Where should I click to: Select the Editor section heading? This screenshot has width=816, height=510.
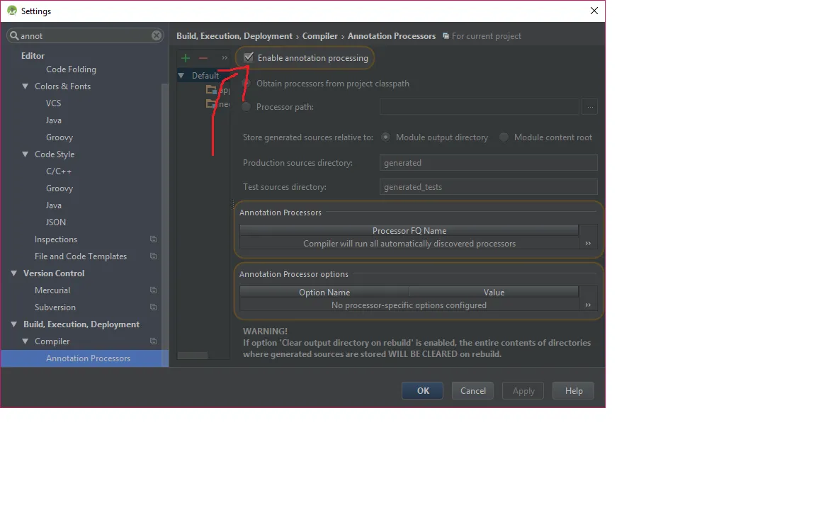[33, 56]
